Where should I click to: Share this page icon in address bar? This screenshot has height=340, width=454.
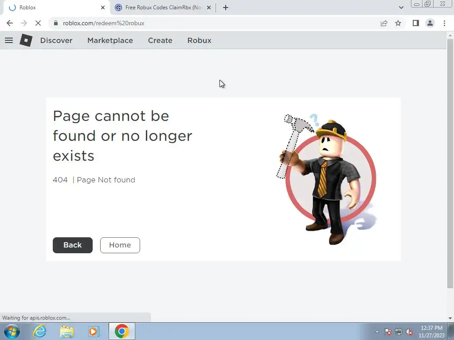[x=384, y=23]
